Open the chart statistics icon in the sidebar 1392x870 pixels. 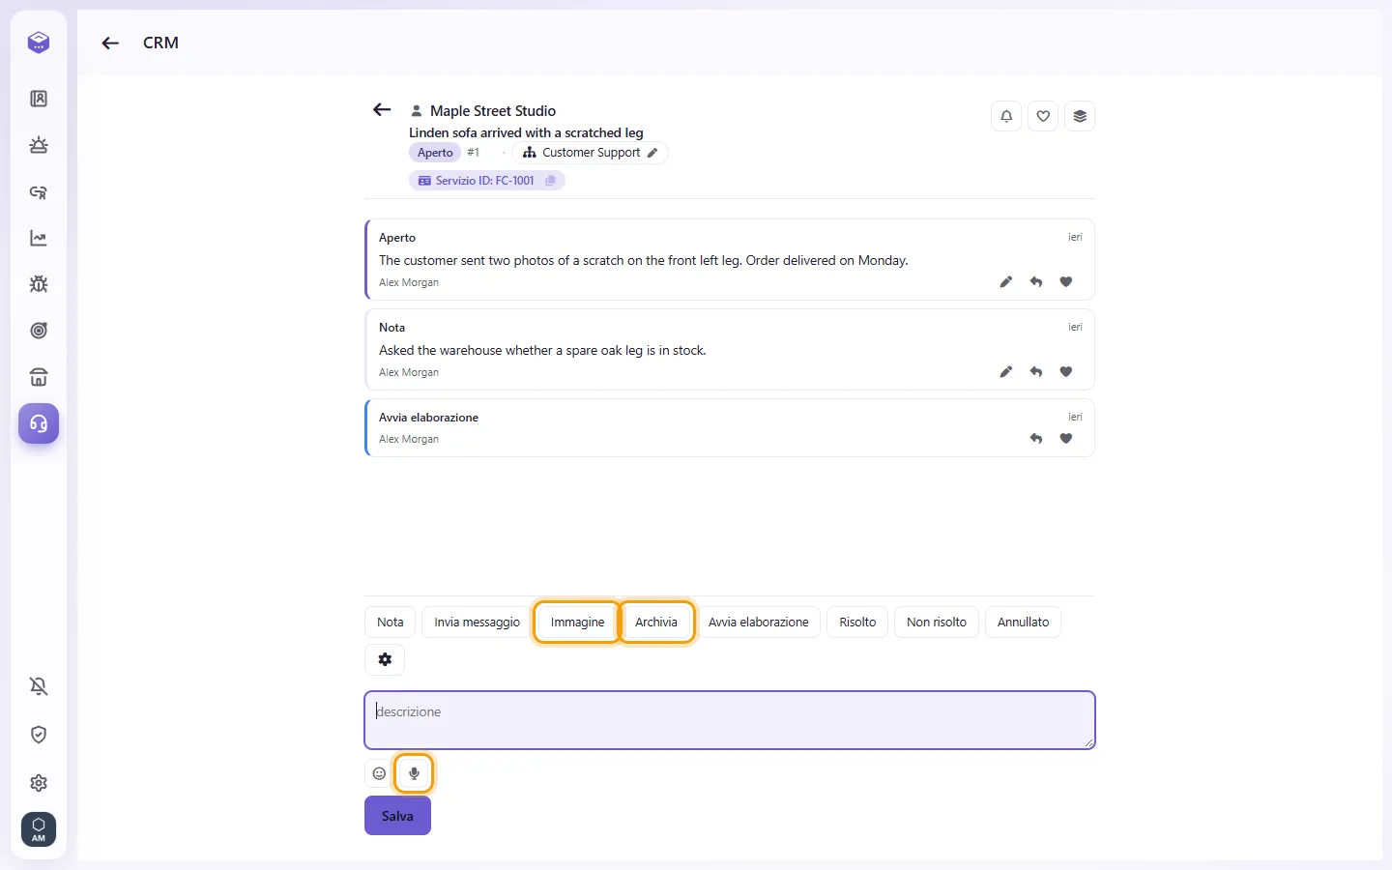coord(39,238)
